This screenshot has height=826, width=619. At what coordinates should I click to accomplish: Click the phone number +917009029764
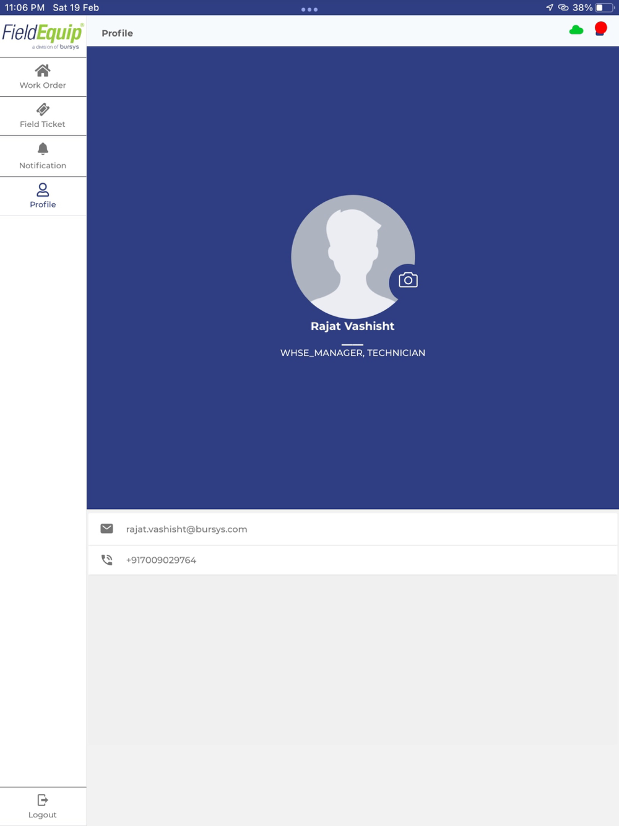[x=161, y=560]
